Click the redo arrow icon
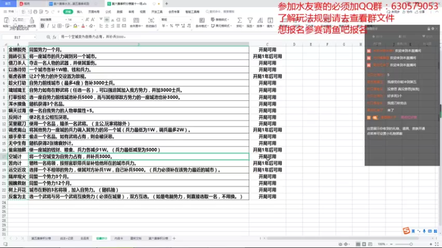This screenshot has height=248, width=442. (x=52, y=12)
